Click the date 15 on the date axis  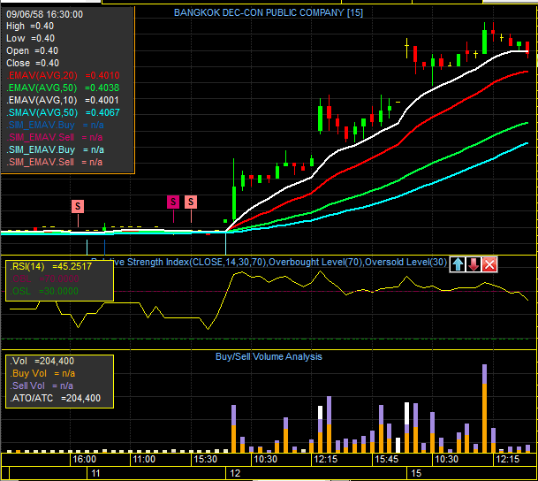pos(416,473)
